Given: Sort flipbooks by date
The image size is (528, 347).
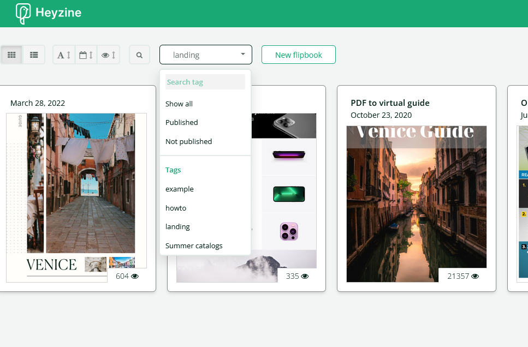Looking at the screenshot, I should coord(86,55).
